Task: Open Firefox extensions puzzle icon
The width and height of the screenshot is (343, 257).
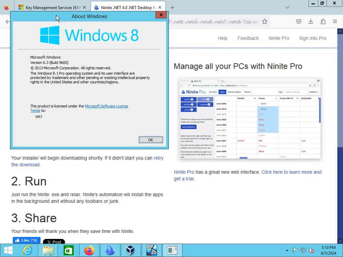Action: 323,21
